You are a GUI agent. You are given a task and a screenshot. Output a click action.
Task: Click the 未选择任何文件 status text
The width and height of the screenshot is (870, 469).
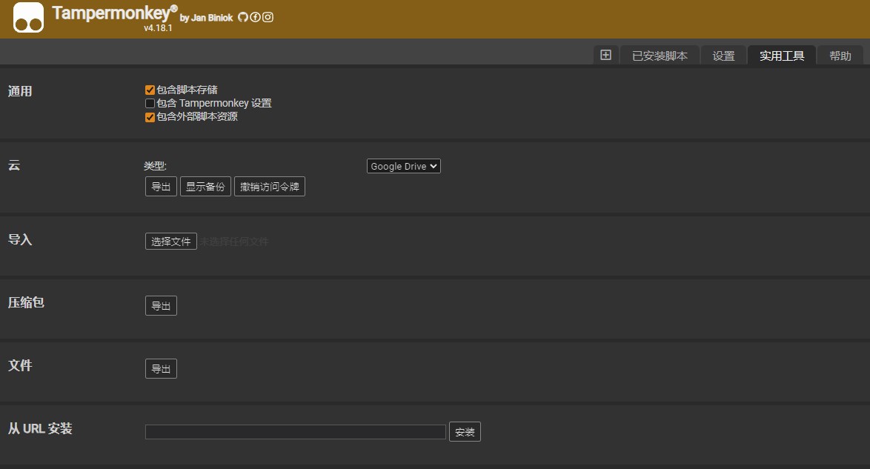pos(234,242)
